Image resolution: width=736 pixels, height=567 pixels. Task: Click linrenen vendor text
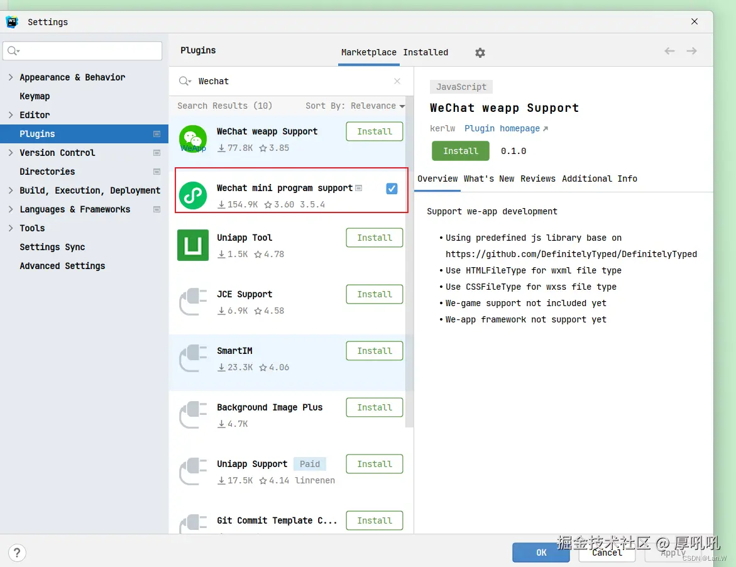tap(314, 480)
